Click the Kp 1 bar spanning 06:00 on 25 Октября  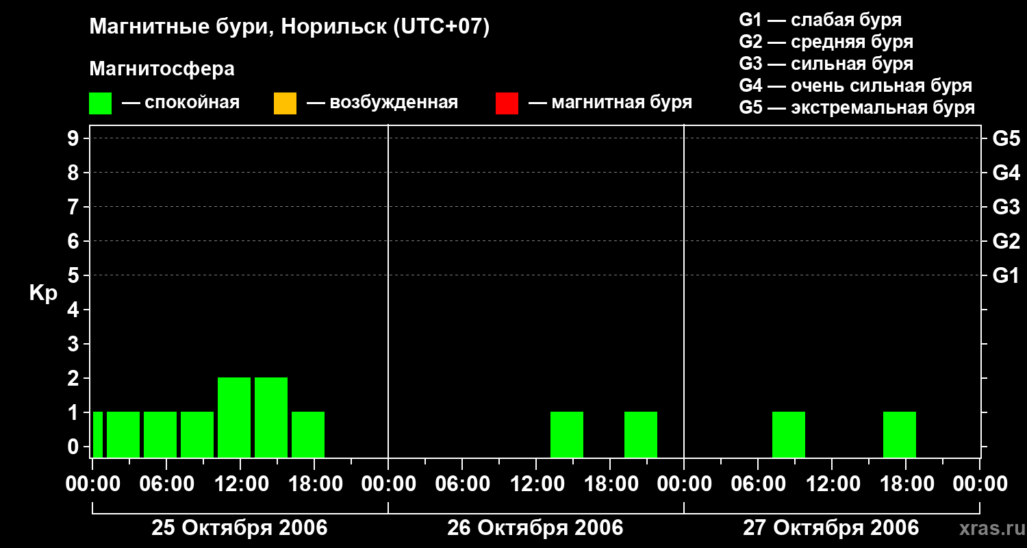(x=160, y=434)
